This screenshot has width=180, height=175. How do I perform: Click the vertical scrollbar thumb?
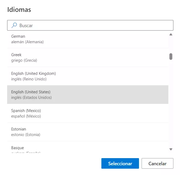[x=171, y=56]
